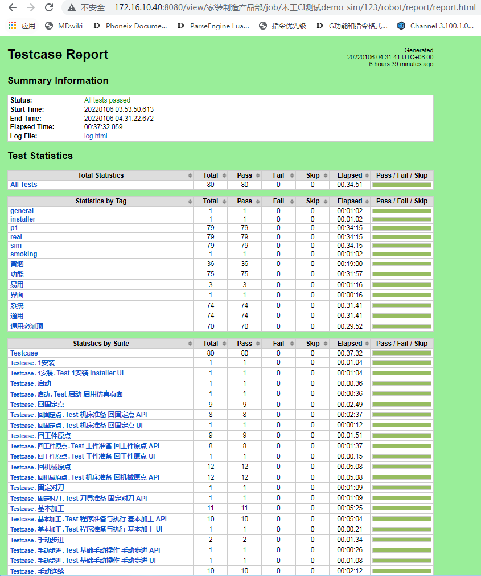
Task: Open the Apps grid shortcut in bookmarks bar
Action: click(13, 26)
